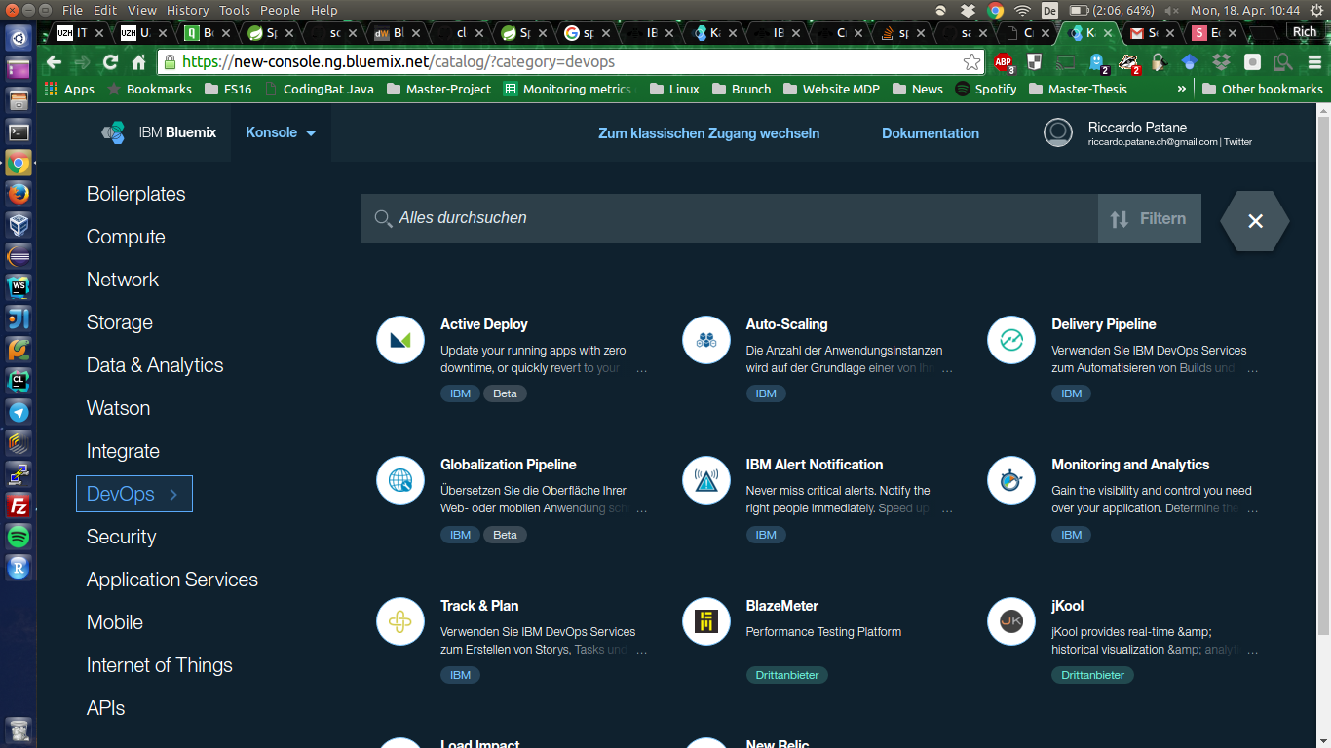The image size is (1331, 748).
Task: Open the Other bookmarks folder
Action: 1263,89
